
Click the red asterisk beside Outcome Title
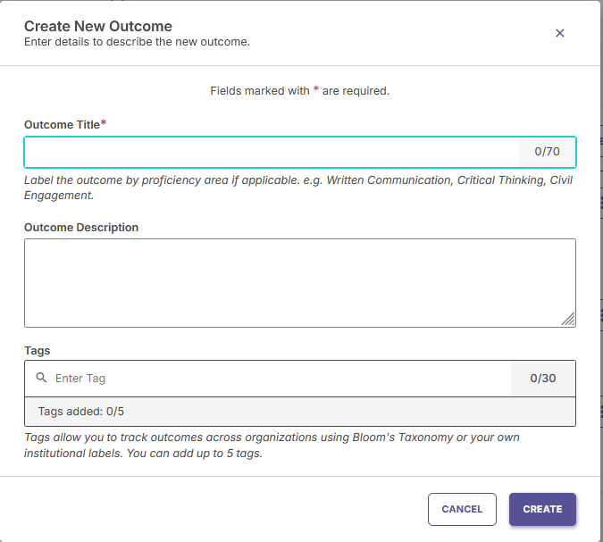click(104, 124)
